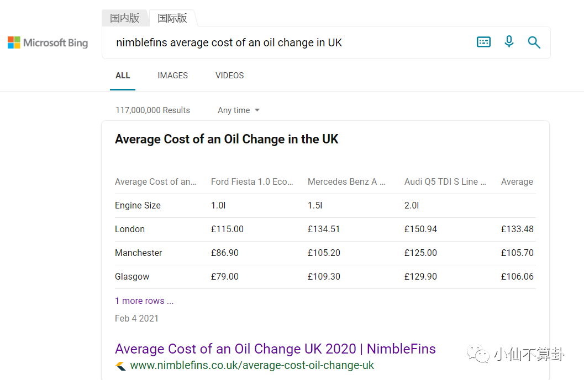Screen dimensions: 584x380
Task: Go to VIDEOS results tab
Action: pos(229,76)
